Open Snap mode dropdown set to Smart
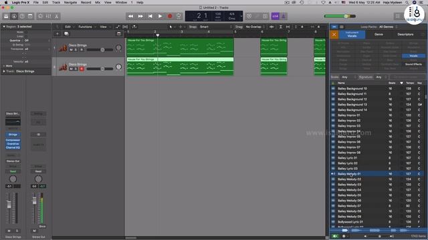The image size is (428, 240). [215, 27]
